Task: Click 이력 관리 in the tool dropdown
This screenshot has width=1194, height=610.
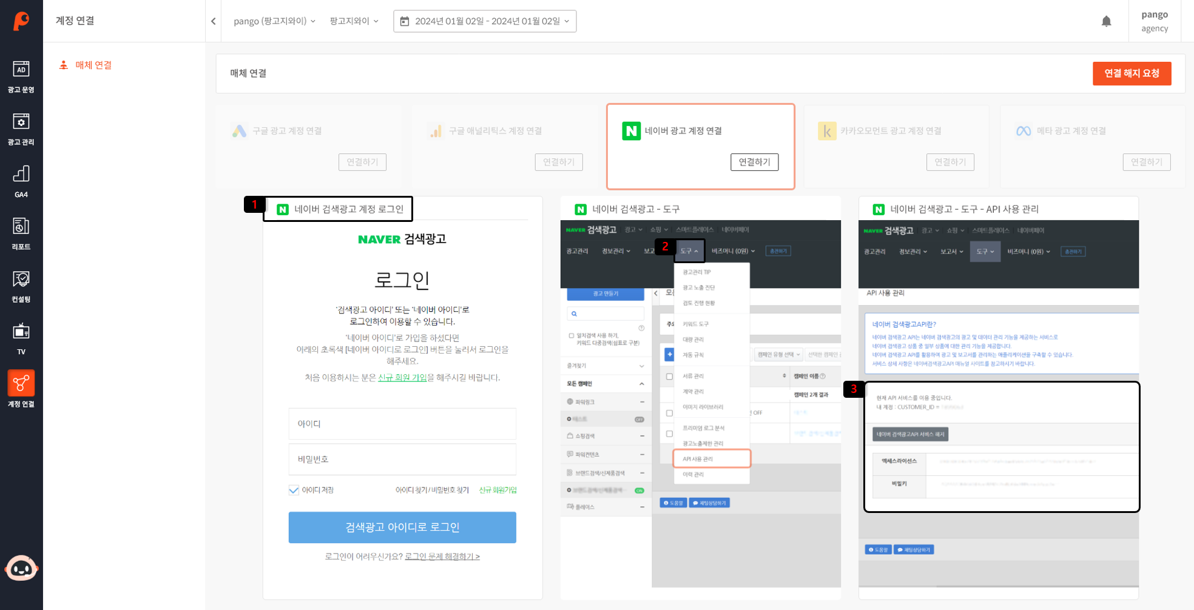Action: (693, 475)
